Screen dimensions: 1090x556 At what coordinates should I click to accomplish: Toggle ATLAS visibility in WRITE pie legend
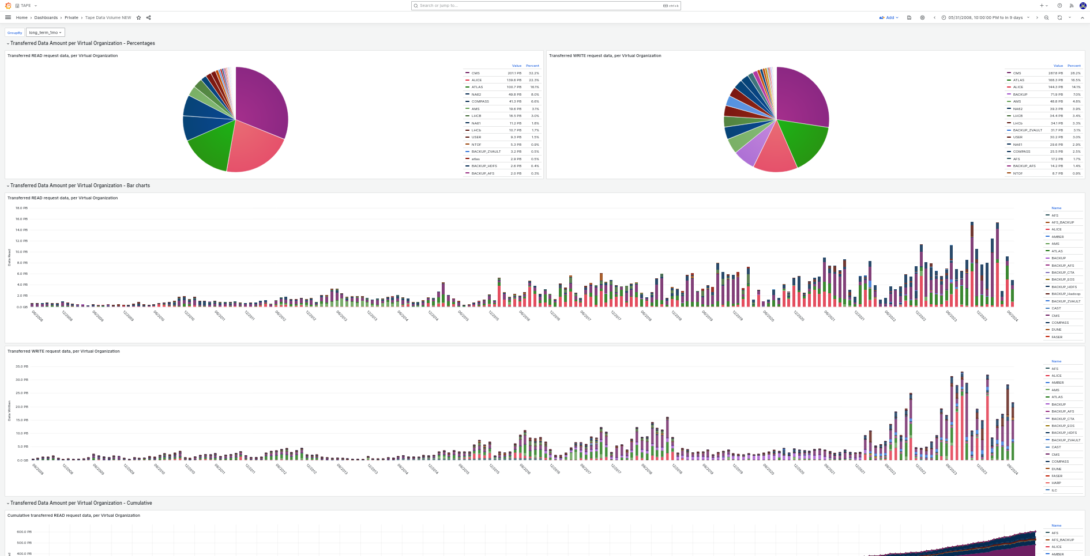coord(1018,80)
